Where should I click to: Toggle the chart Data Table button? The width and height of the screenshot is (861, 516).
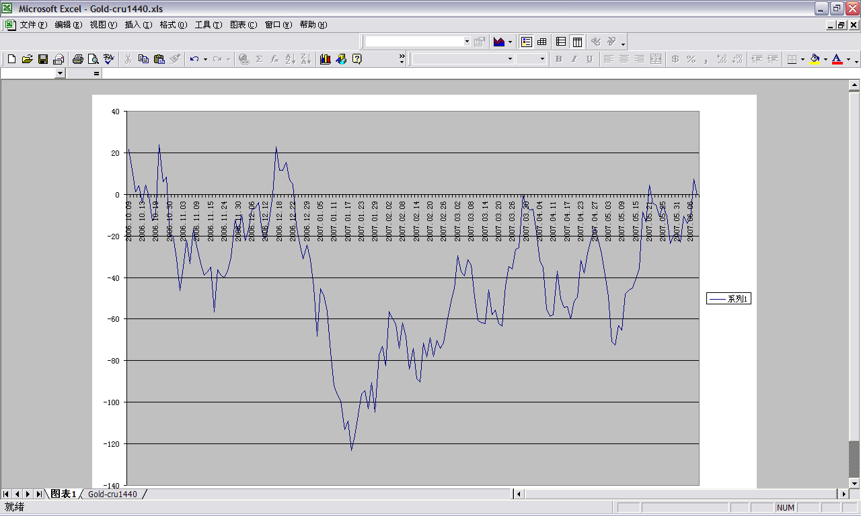541,42
